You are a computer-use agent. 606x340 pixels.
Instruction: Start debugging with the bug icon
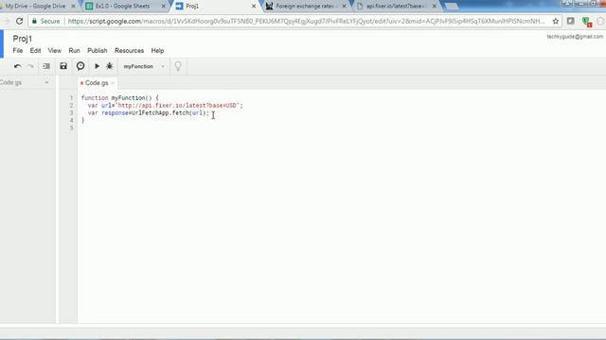coord(110,66)
